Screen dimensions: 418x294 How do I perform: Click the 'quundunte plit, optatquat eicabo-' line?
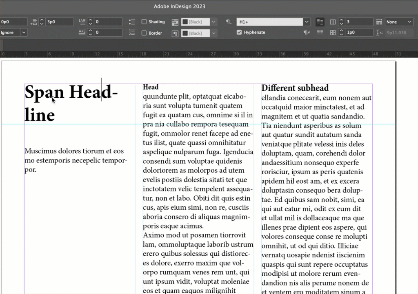click(194, 97)
